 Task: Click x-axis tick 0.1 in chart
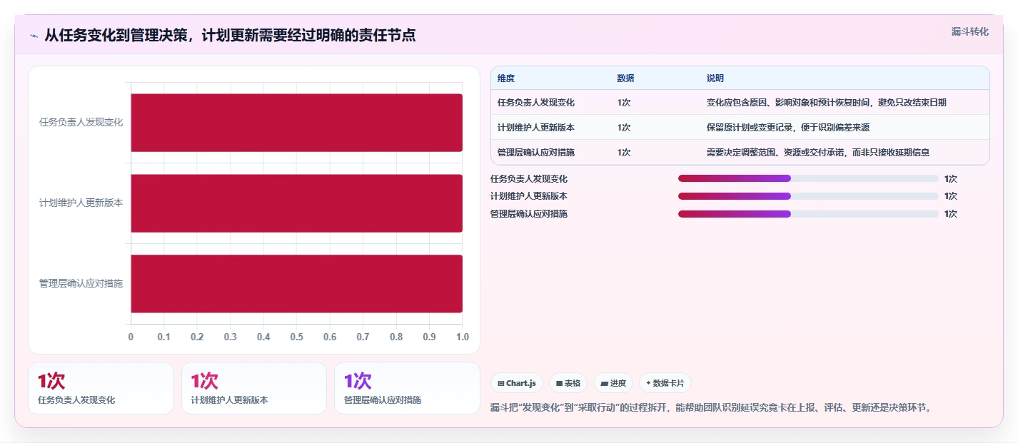pyautogui.click(x=163, y=337)
